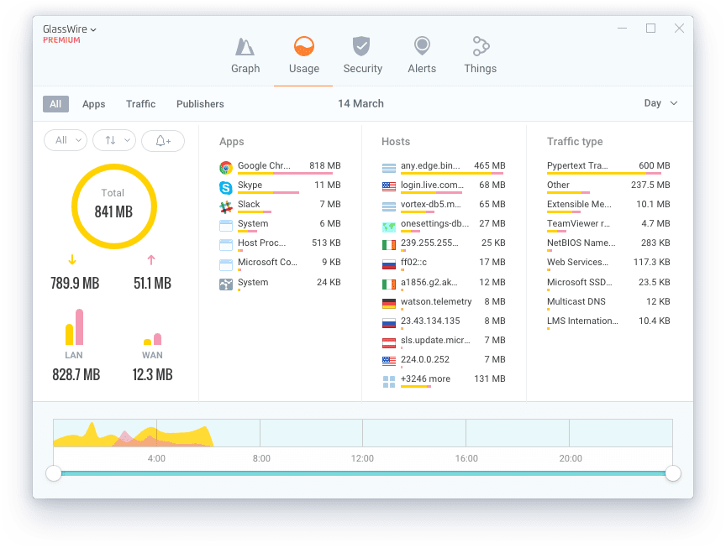This screenshot has width=726, height=548.
Task: Open the Day time range dropdown
Action: [x=660, y=103]
